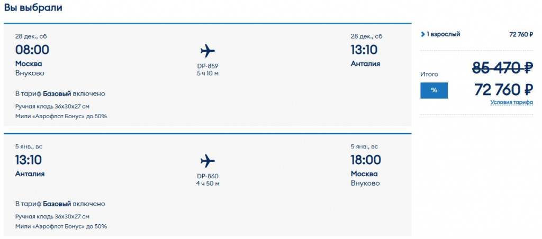Click the airplane icon for flight DP-859
Screen dimensions: 542x239
click(x=207, y=51)
